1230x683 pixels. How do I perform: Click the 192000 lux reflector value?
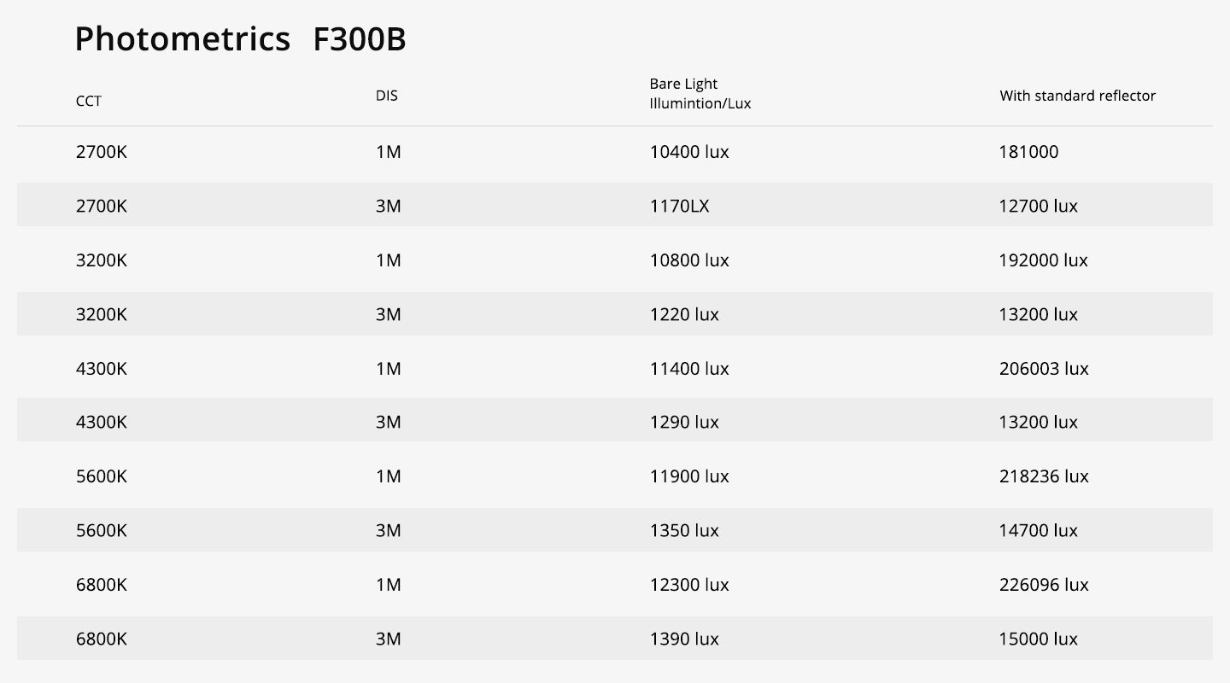pyautogui.click(x=1043, y=260)
